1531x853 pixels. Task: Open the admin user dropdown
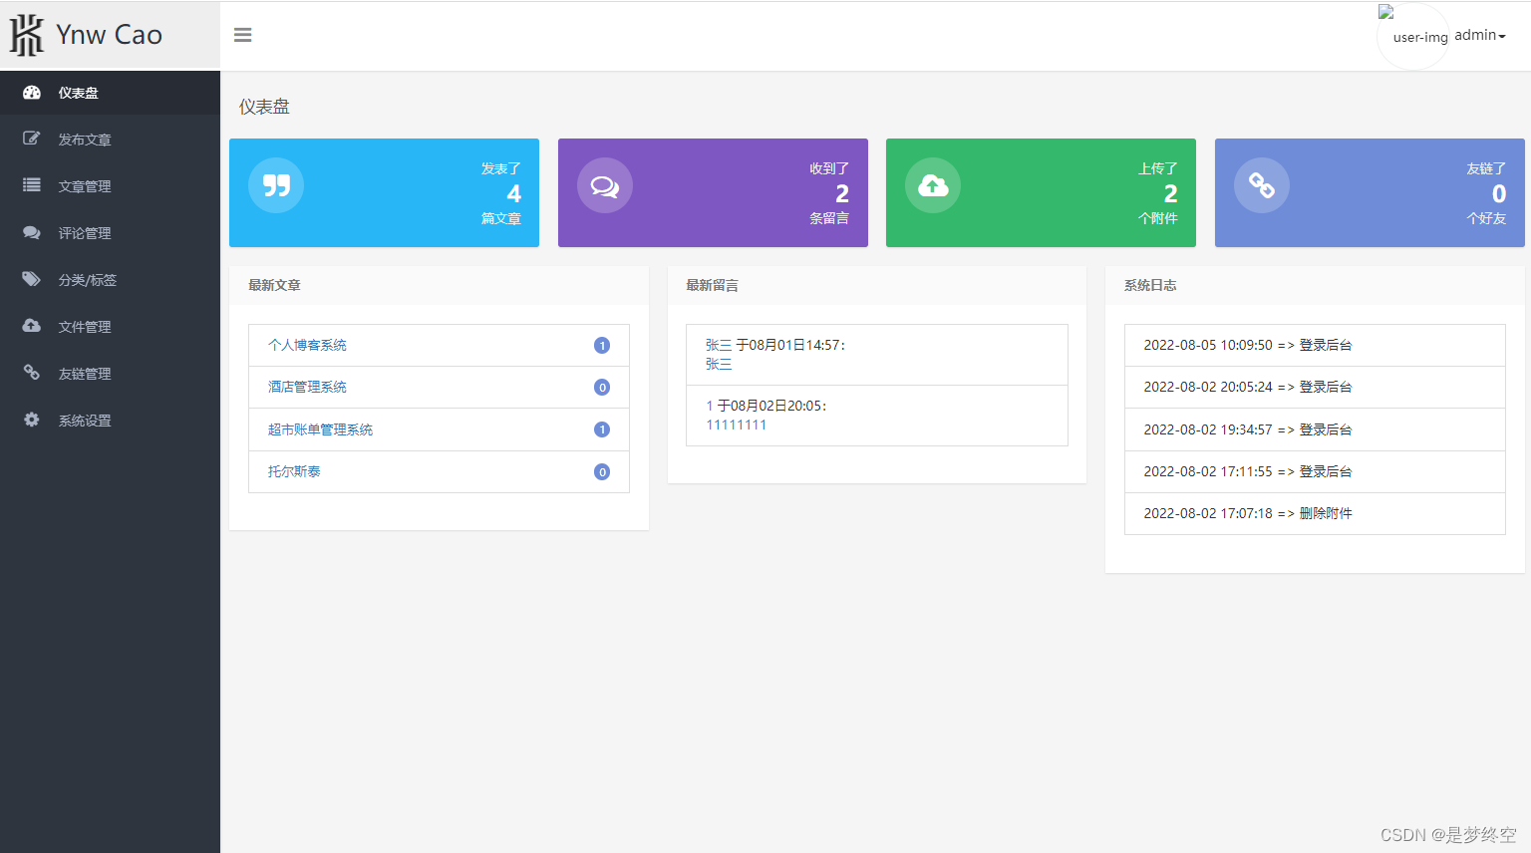1480,35
